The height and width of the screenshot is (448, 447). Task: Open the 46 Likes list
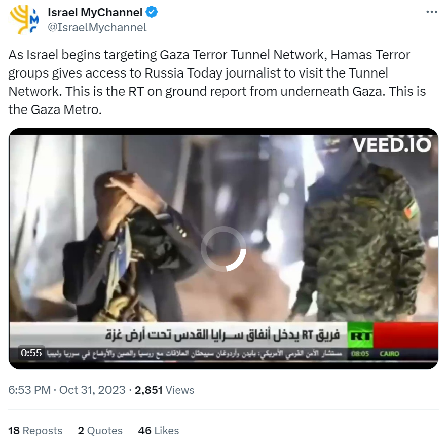point(159,431)
